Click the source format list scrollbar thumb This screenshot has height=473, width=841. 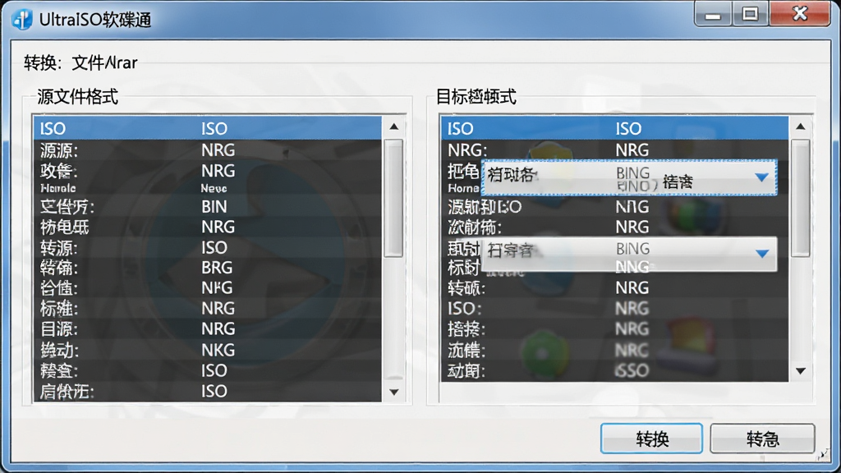tap(393, 198)
